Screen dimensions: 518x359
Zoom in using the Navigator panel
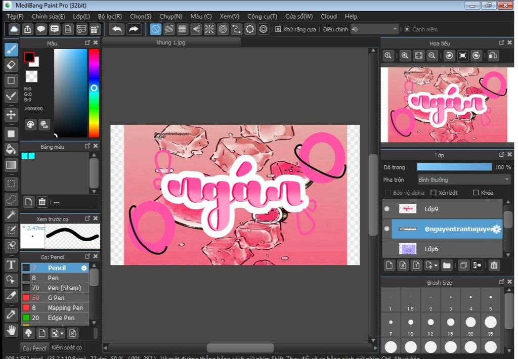click(x=405, y=56)
